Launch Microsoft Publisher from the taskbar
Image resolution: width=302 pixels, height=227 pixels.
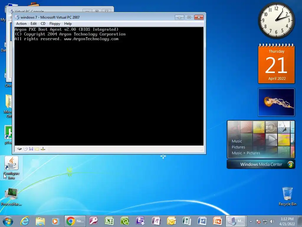[187, 221]
